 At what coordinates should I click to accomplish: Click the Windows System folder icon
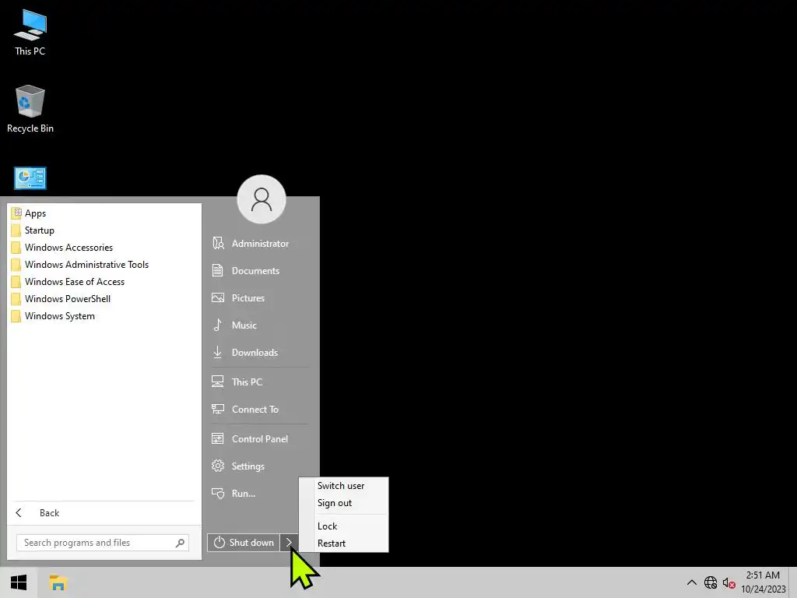(x=16, y=316)
